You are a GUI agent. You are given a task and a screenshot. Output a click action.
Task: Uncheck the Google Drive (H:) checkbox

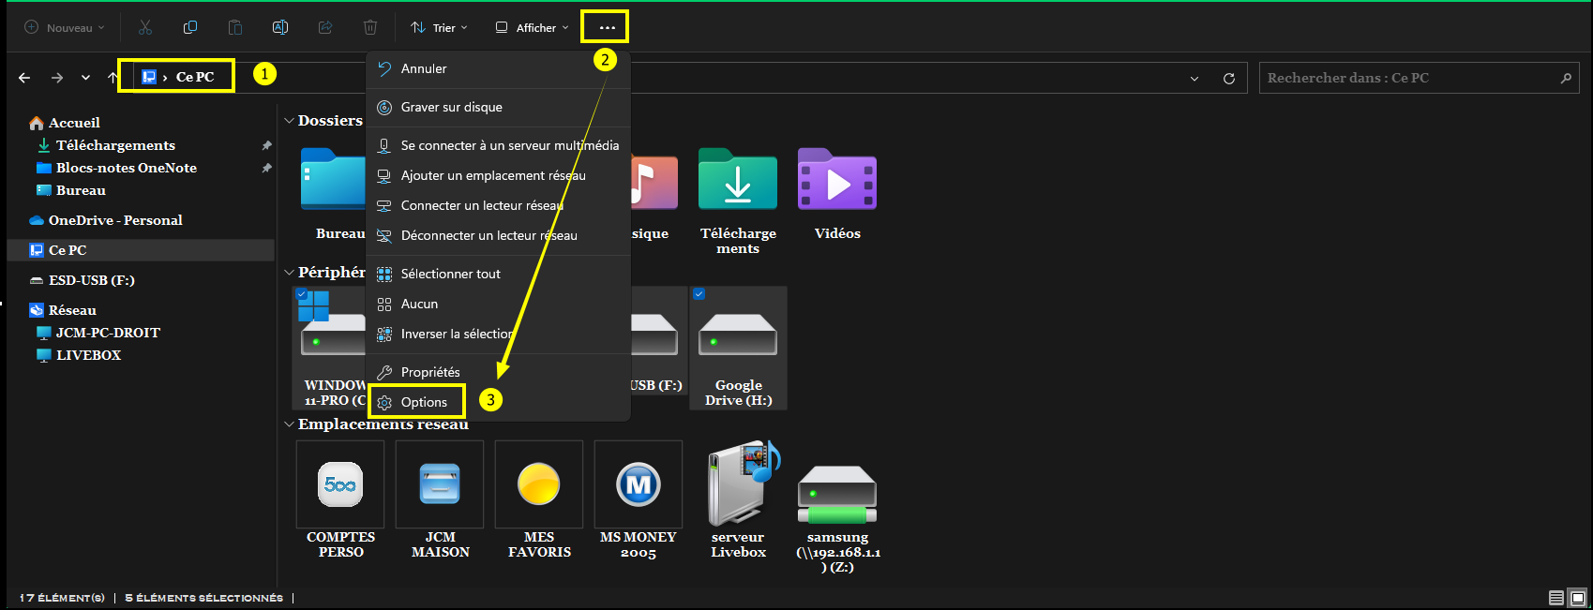click(x=699, y=294)
